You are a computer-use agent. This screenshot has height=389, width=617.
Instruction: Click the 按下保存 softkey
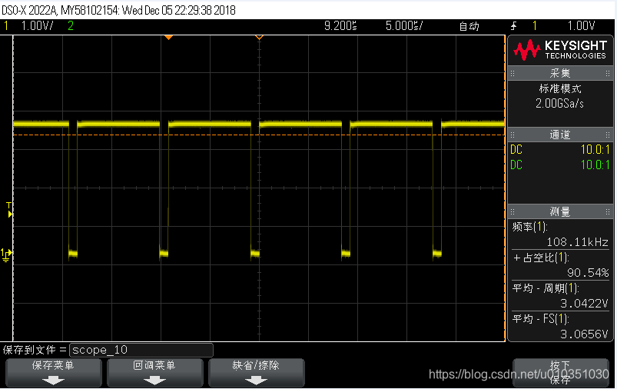[560, 372]
